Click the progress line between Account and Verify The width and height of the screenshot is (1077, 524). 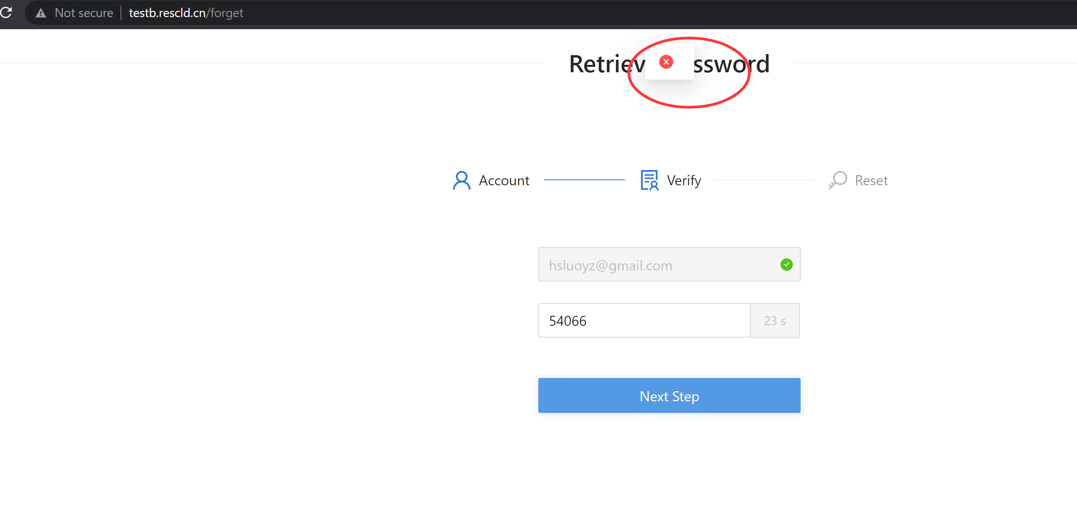[x=585, y=180]
